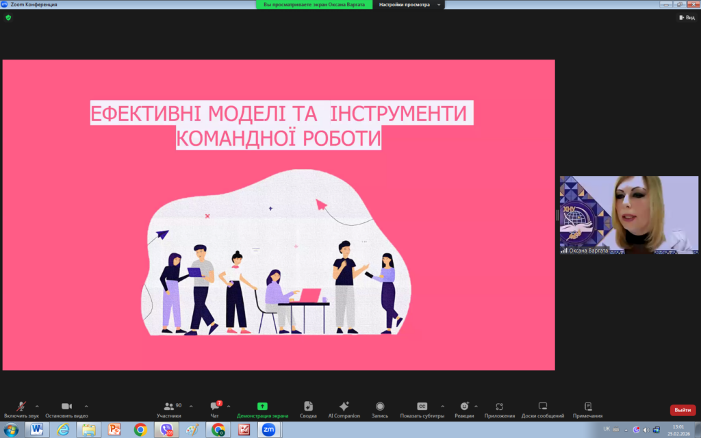
Task: Change layout using the Вид button
Action: point(686,17)
